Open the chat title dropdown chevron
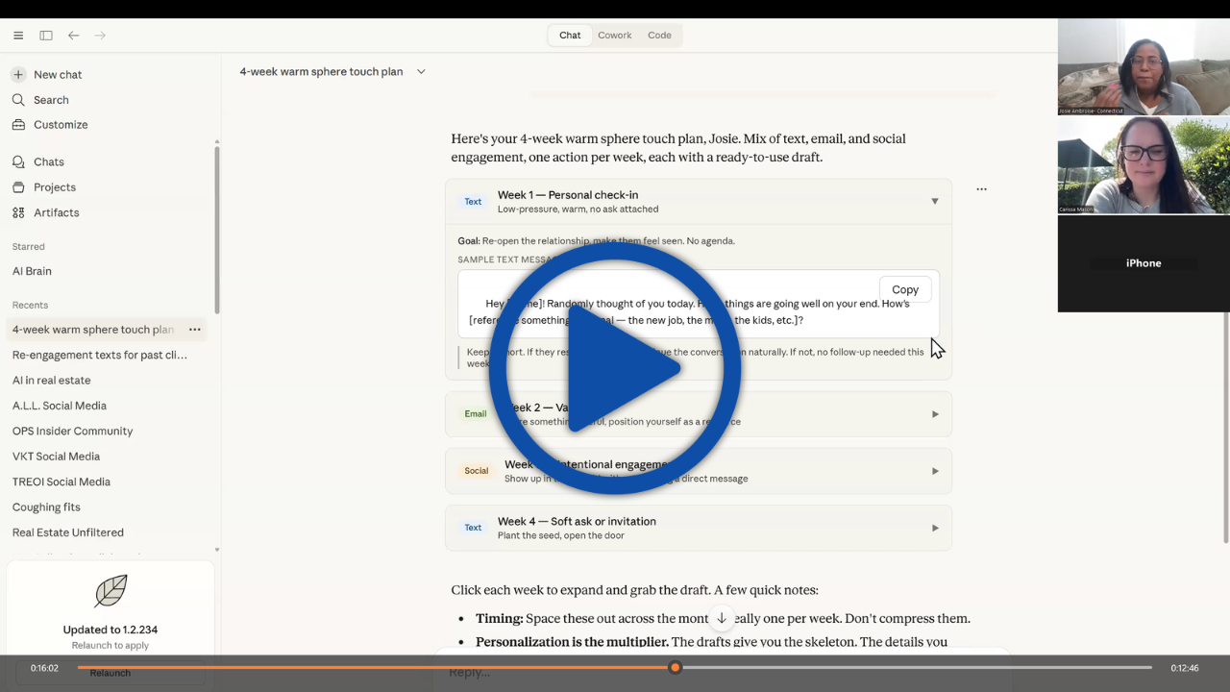This screenshot has height=692, width=1230. 421,72
